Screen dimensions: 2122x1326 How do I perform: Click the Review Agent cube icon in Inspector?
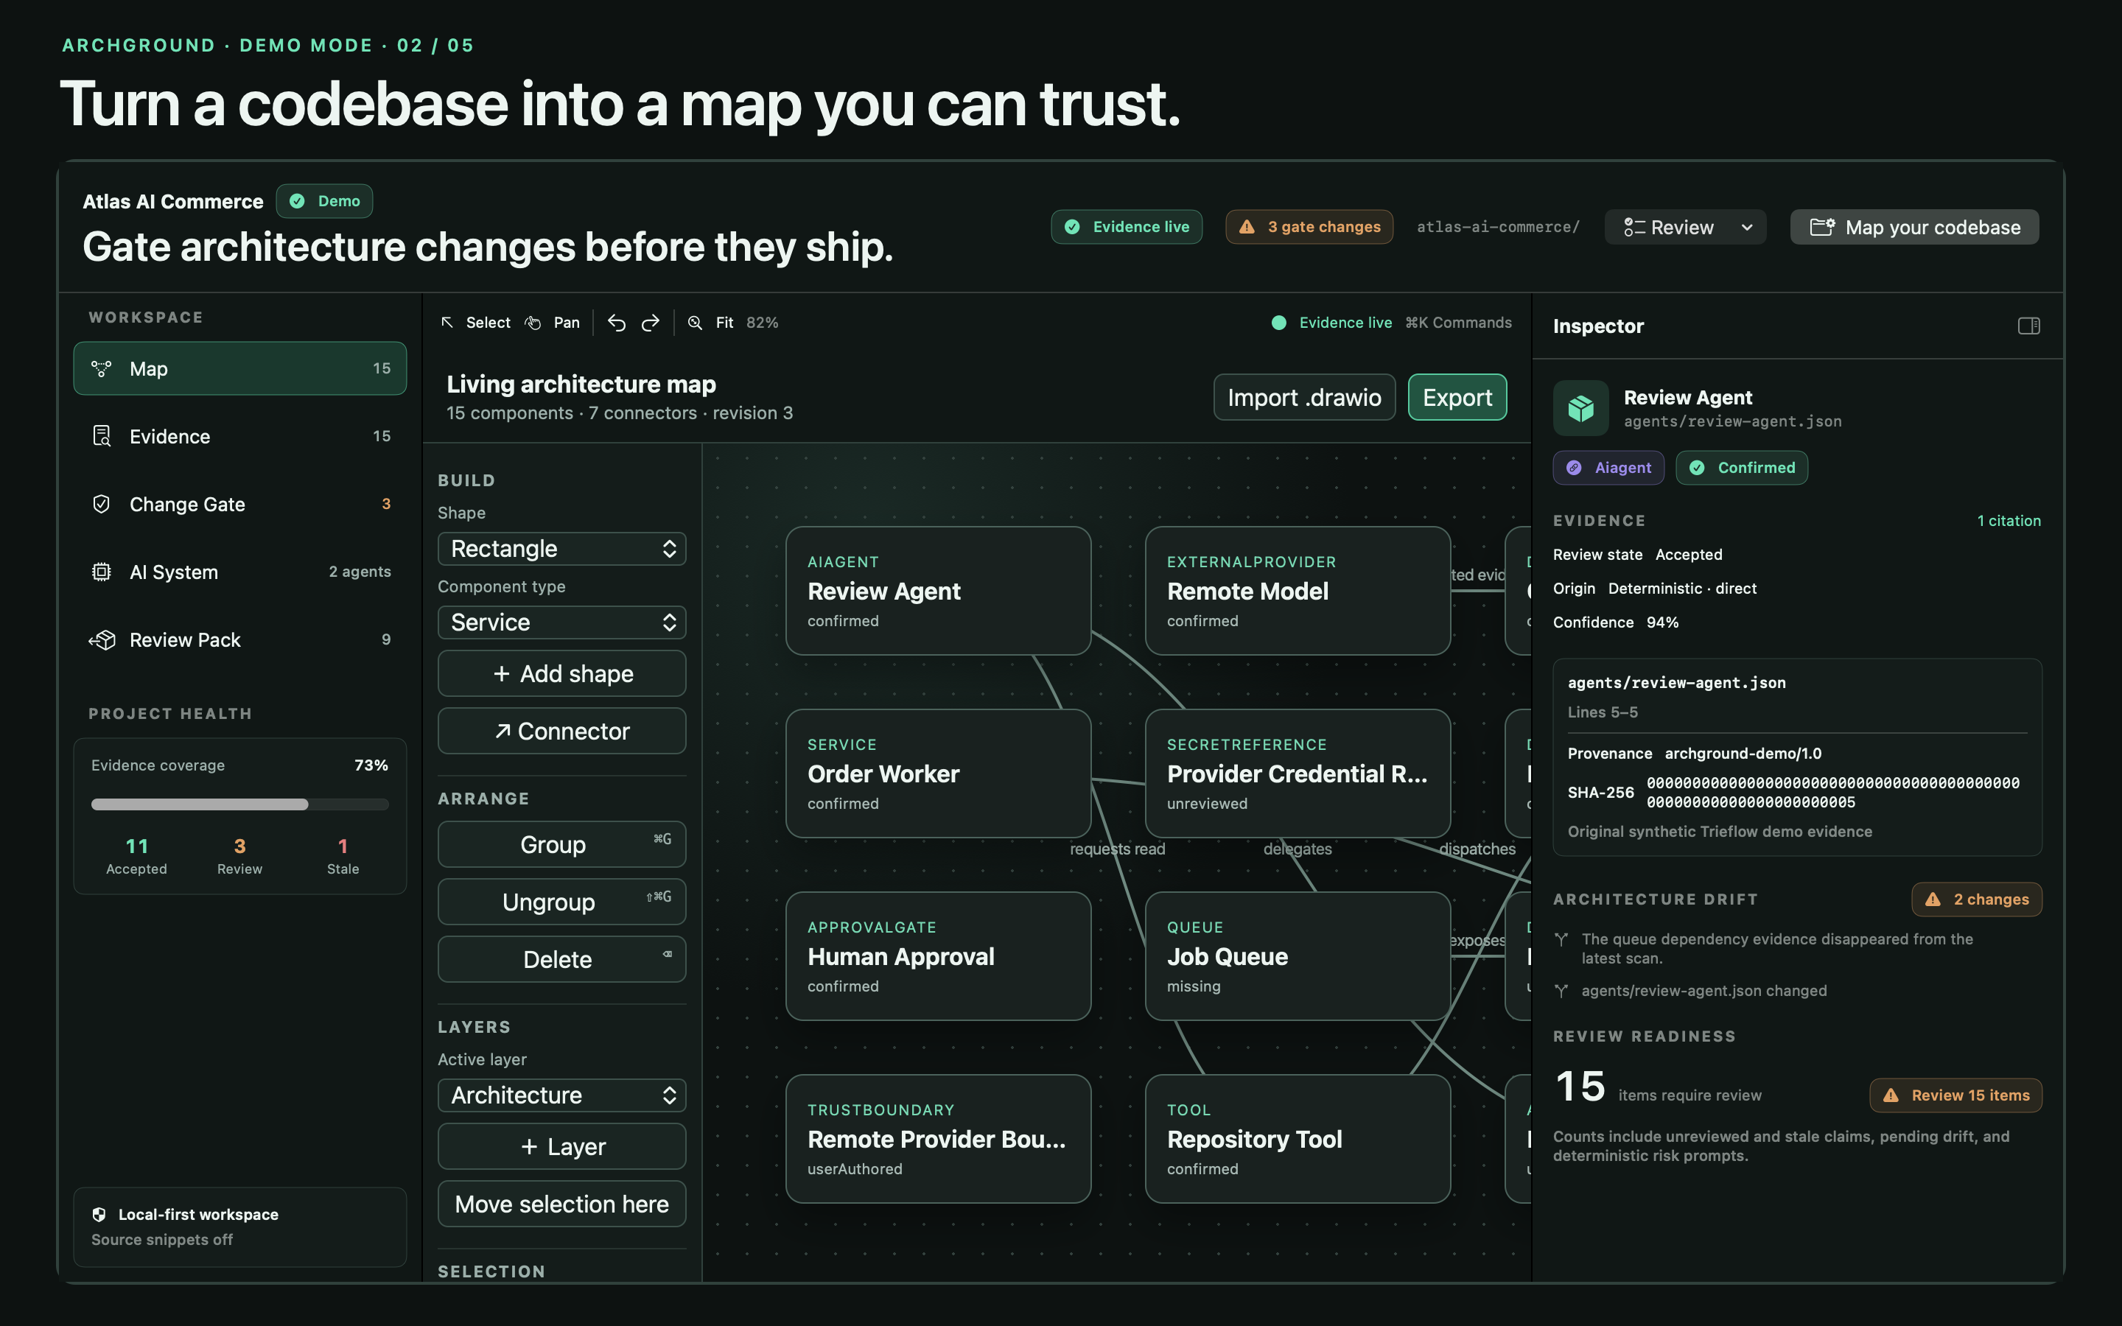[1581, 408]
